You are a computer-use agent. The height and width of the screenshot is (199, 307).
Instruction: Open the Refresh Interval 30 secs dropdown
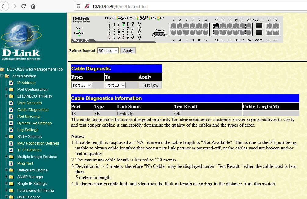click(x=108, y=50)
